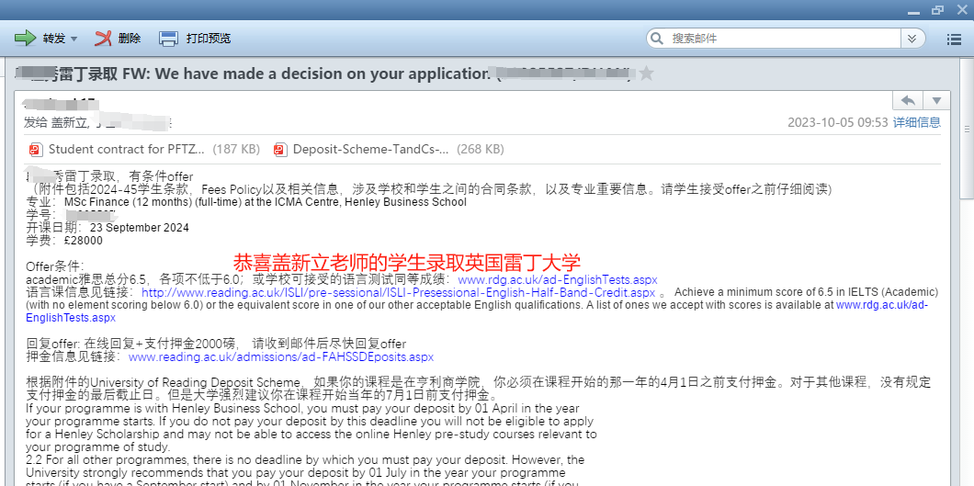Expand the advanced search options chevron
This screenshot has width=974, height=486.
click(911, 39)
